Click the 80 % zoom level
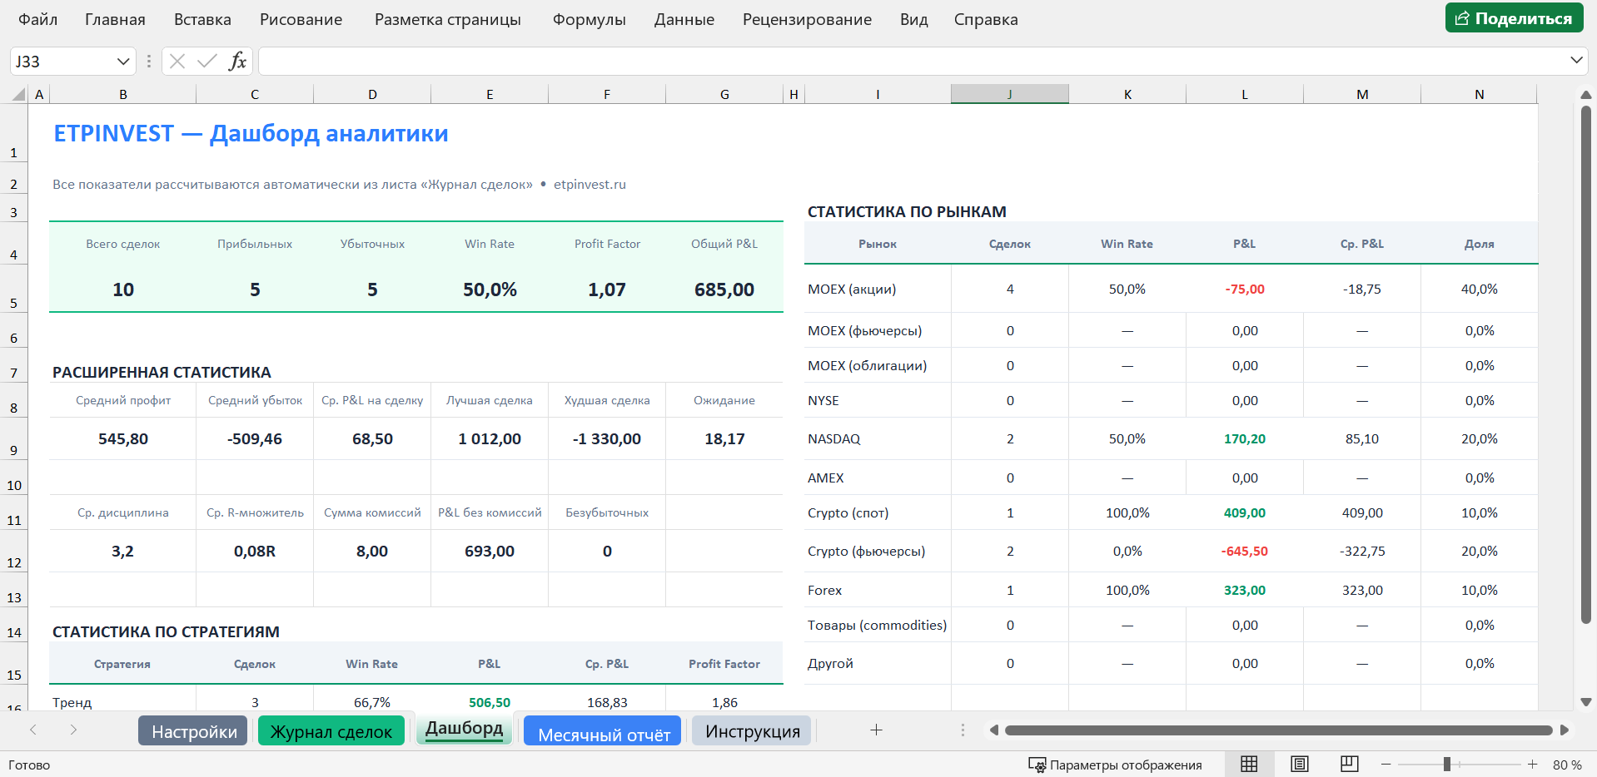This screenshot has width=1597, height=777. tap(1567, 765)
